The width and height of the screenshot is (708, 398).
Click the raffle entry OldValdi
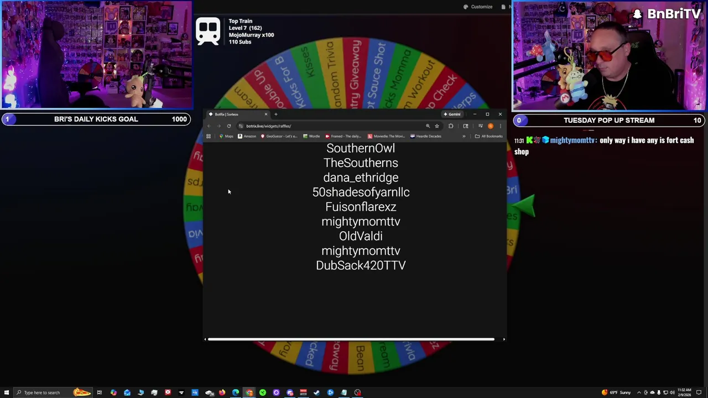361,236
